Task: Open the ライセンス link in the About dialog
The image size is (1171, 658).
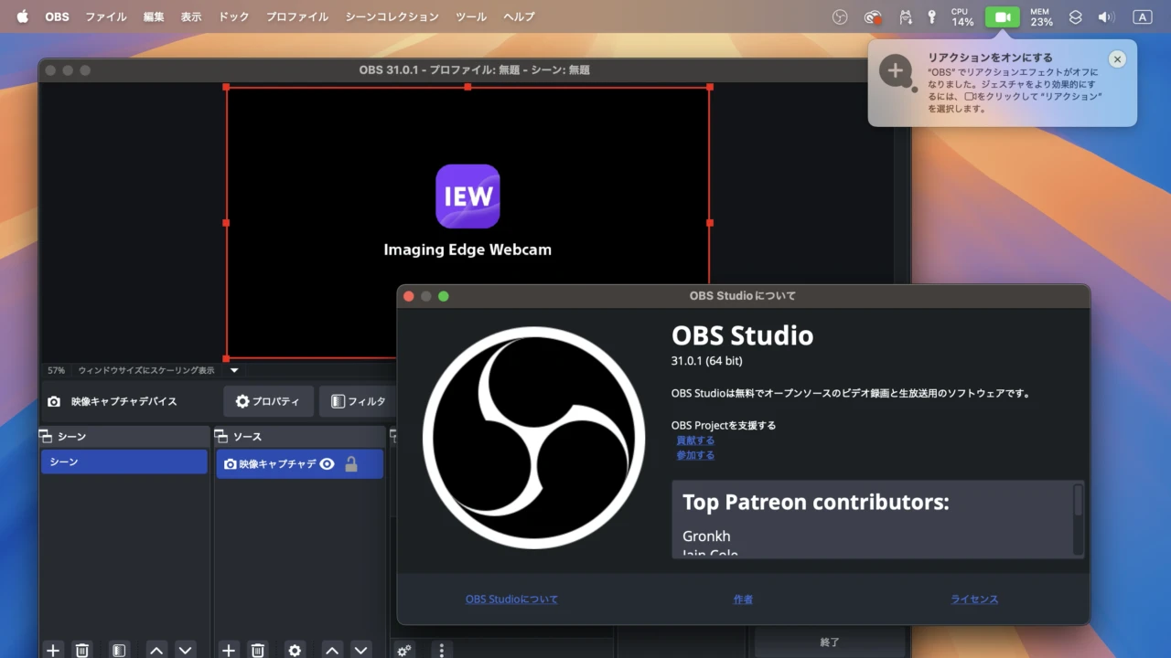Action: 974,600
